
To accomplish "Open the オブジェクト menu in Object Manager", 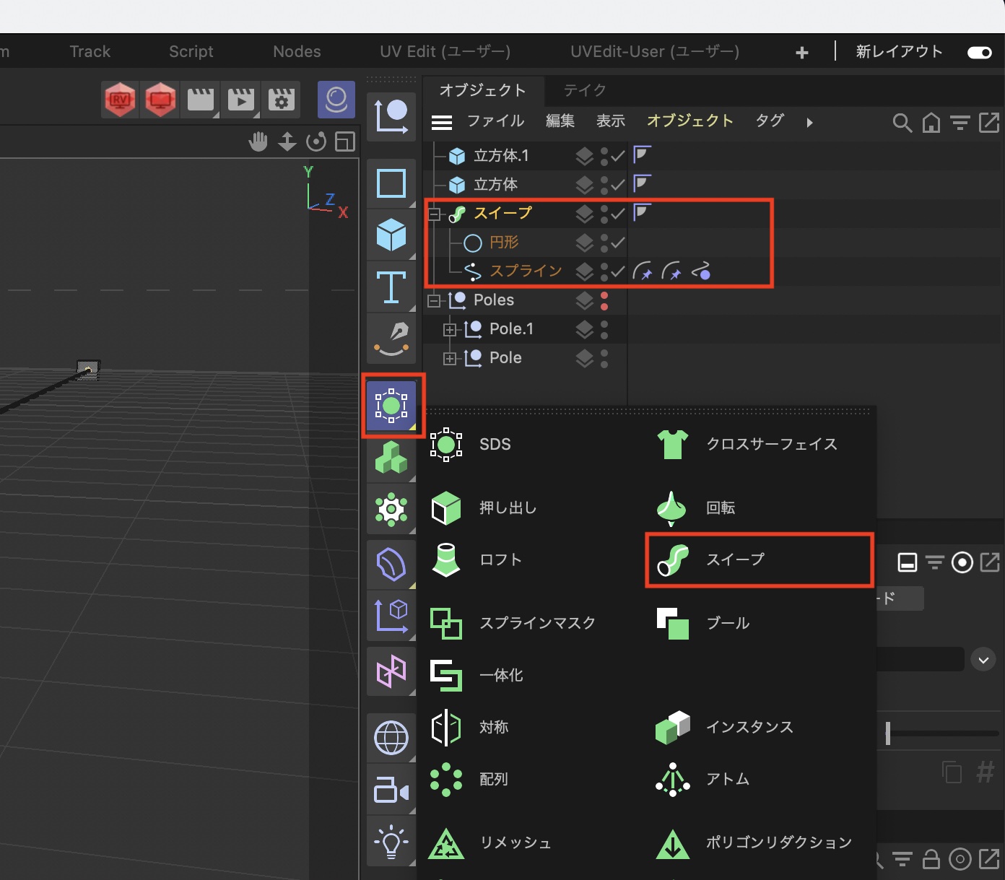I will coord(689,121).
